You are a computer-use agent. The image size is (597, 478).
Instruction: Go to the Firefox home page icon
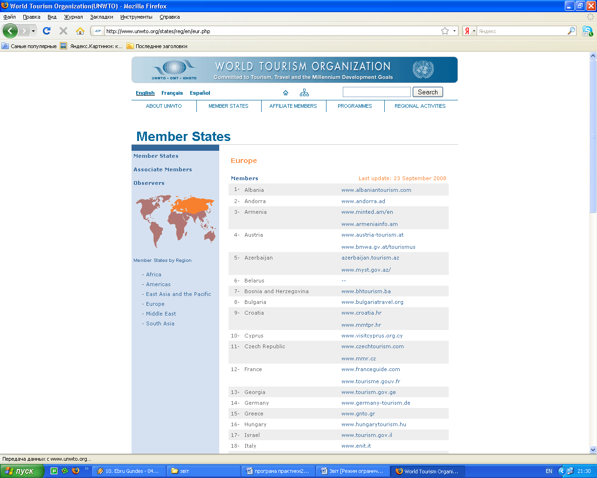pos(80,31)
